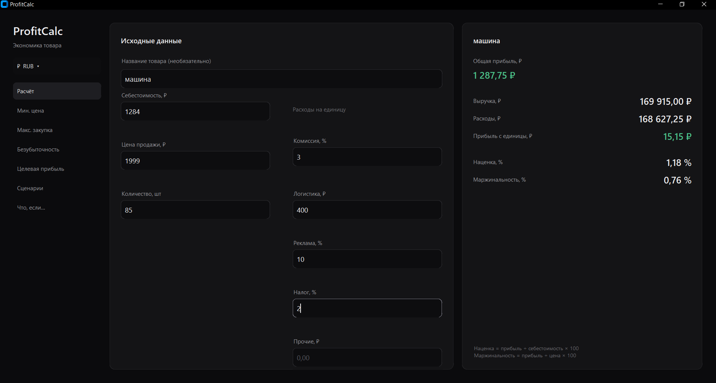Click the Налог, % field label
This screenshot has width=716, height=383.
(305, 292)
